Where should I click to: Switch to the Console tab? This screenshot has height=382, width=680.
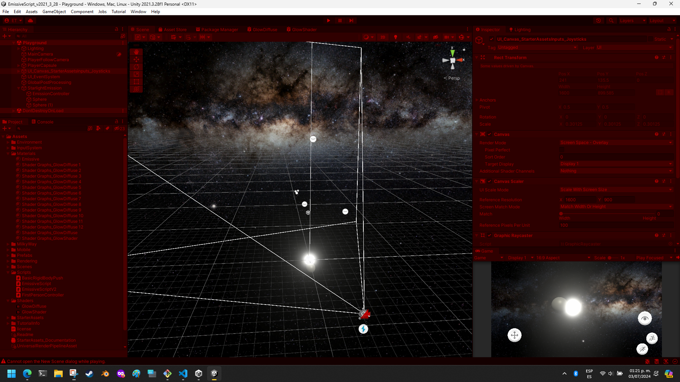pos(42,122)
